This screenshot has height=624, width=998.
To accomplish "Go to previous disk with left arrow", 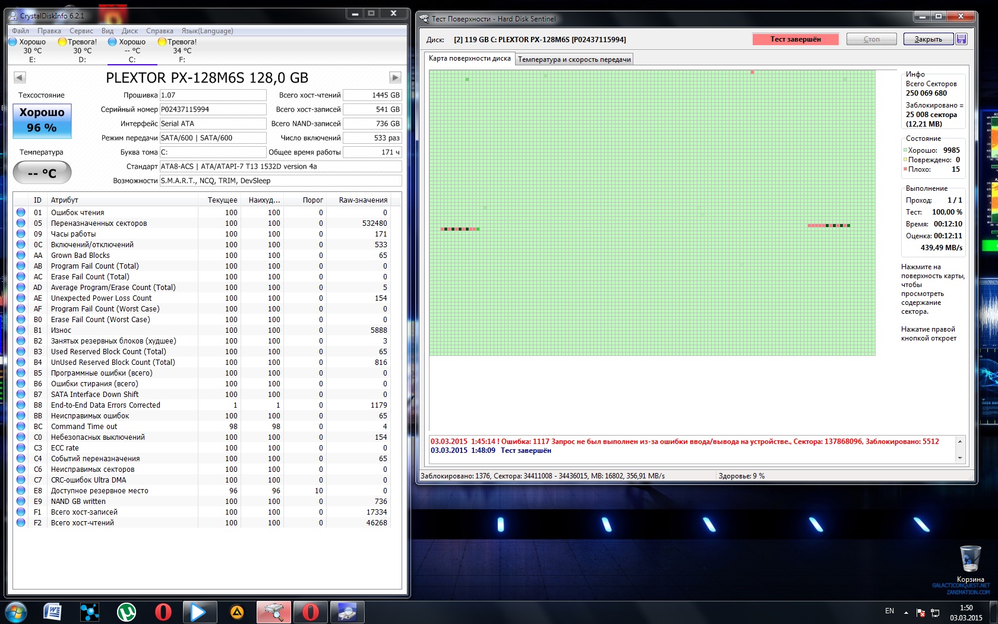I will (x=20, y=77).
